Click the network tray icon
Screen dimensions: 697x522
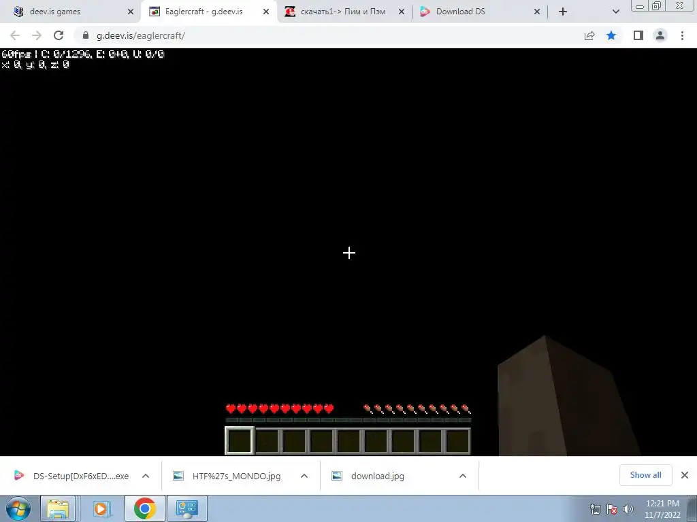pos(595,509)
